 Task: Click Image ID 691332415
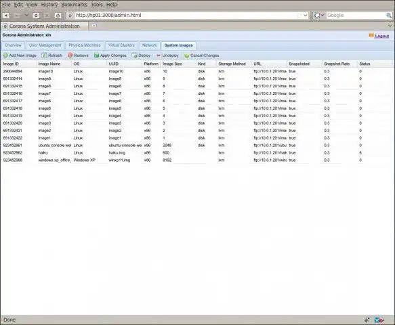tap(13, 86)
